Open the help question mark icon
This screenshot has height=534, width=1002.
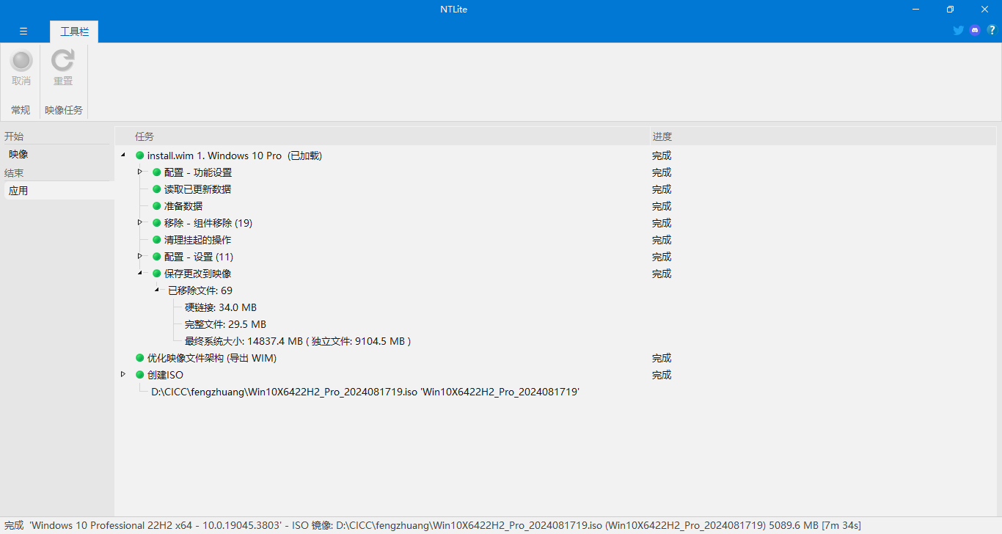[992, 30]
